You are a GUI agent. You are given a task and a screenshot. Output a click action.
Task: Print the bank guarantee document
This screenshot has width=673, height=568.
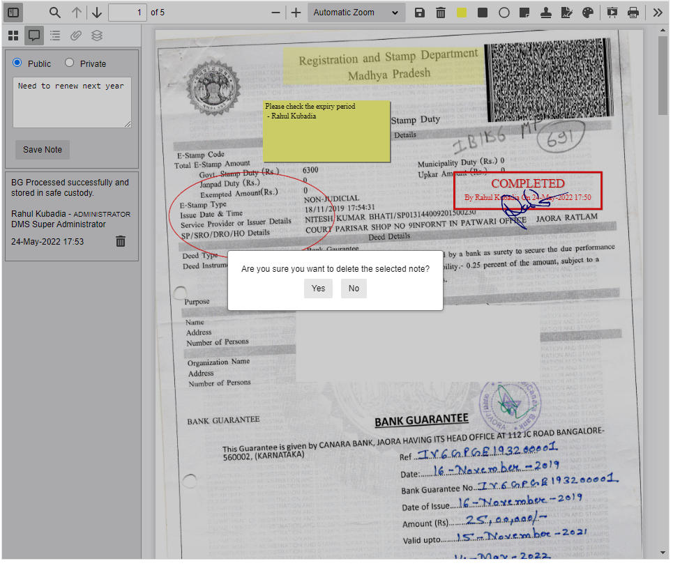[x=633, y=12]
